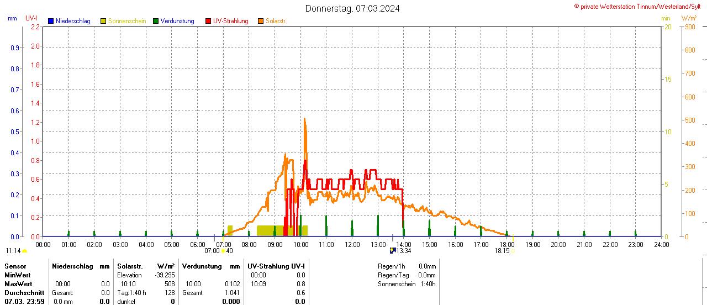Image resolution: width=707 pixels, height=305 pixels.
Task: Click the Donnerstag, 07.03.2024 chart title
Action: [x=353, y=8]
